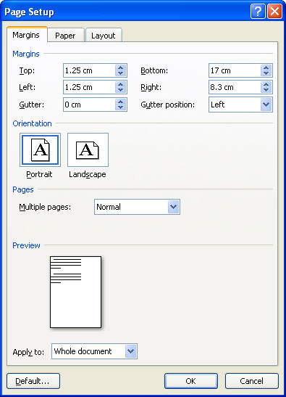
Task: Switch to the Paper tab
Action: pos(65,36)
